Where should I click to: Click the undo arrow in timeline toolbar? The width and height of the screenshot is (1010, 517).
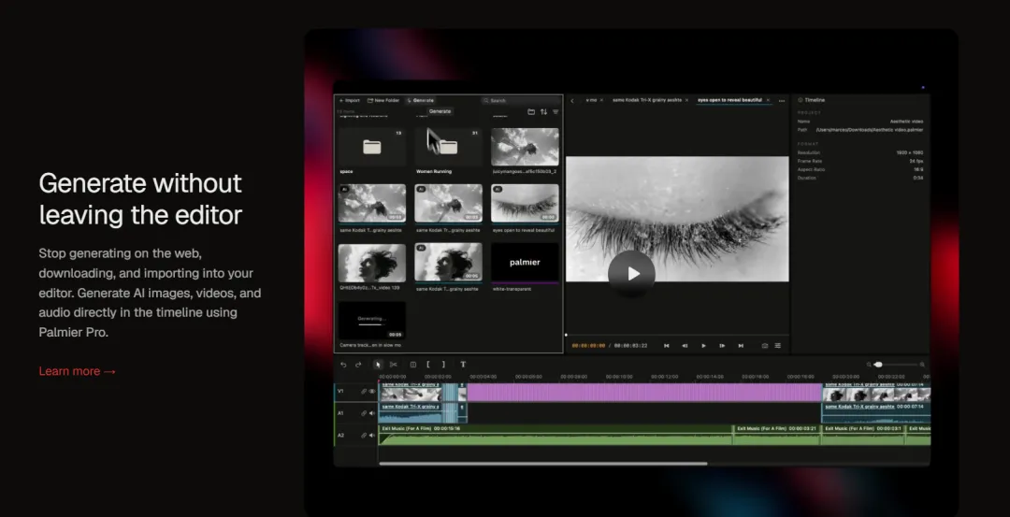(x=343, y=365)
